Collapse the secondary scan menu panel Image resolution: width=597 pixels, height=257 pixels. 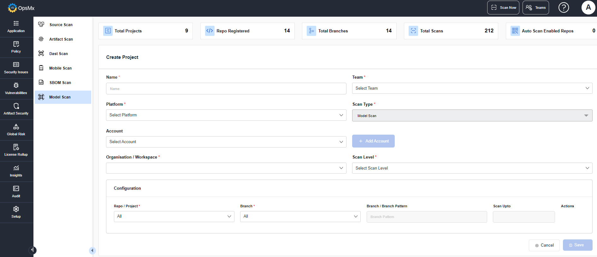92,250
